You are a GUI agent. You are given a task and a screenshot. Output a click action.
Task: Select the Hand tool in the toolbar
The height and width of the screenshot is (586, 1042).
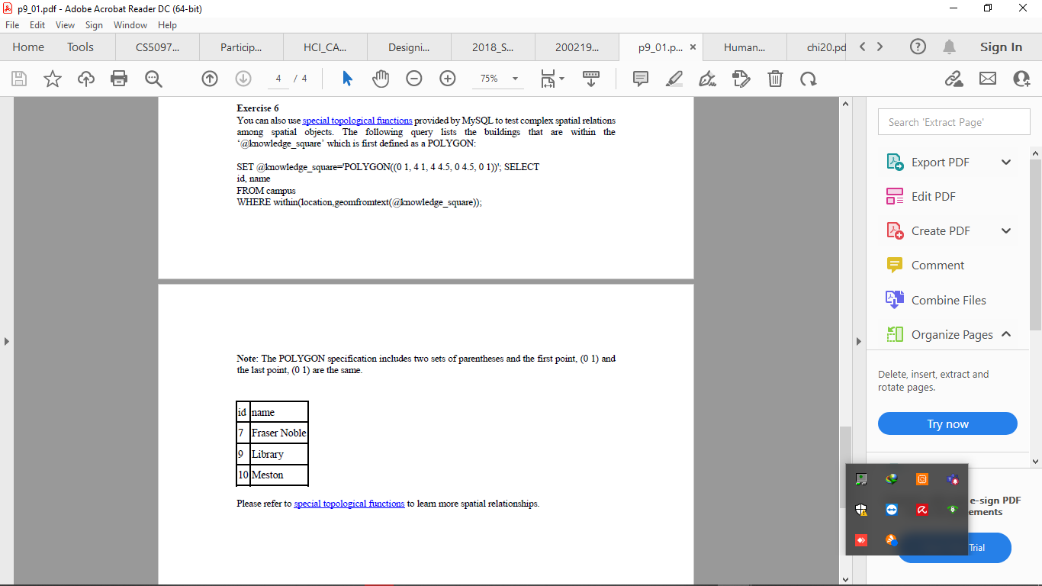click(381, 78)
